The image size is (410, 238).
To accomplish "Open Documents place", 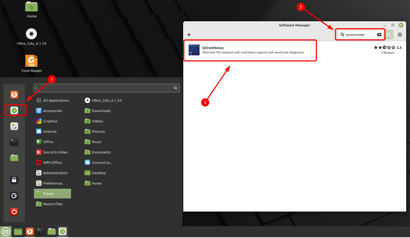I will [x=98, y=152].
